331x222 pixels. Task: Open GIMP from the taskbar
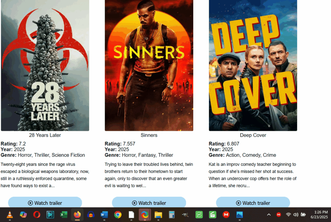[x=185, y=215]
